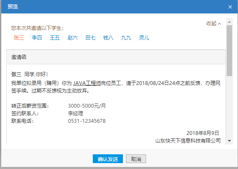Image resolution: width=238 pixels, height=169 pixels.
Task: Select student 李四
Action: click(37, 37)
